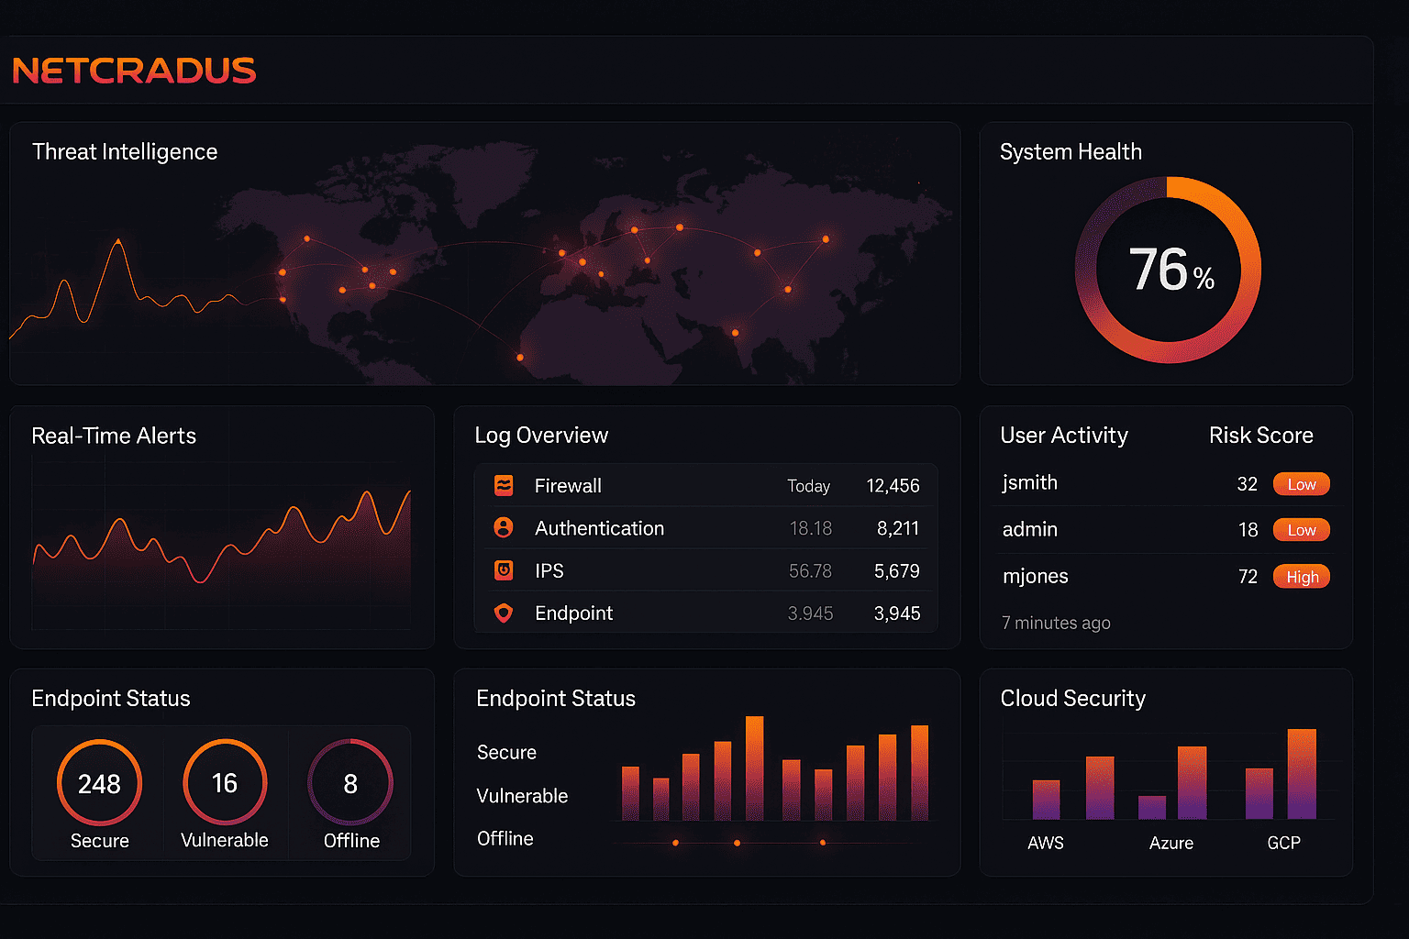The width and height of the screenshot is (1409, 939).
Task: Select the Azure label in Cloud Security
Action: click(1171, 843)
